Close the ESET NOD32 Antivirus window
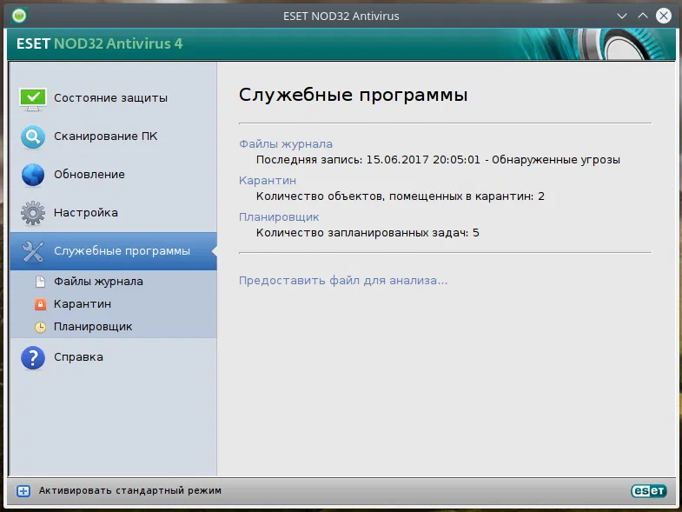 pos(663,17)
